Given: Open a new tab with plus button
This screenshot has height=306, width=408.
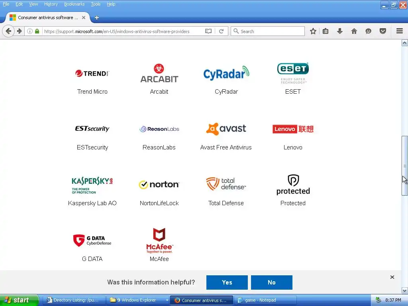Looking at the screenshot, I should coord(96,18).
